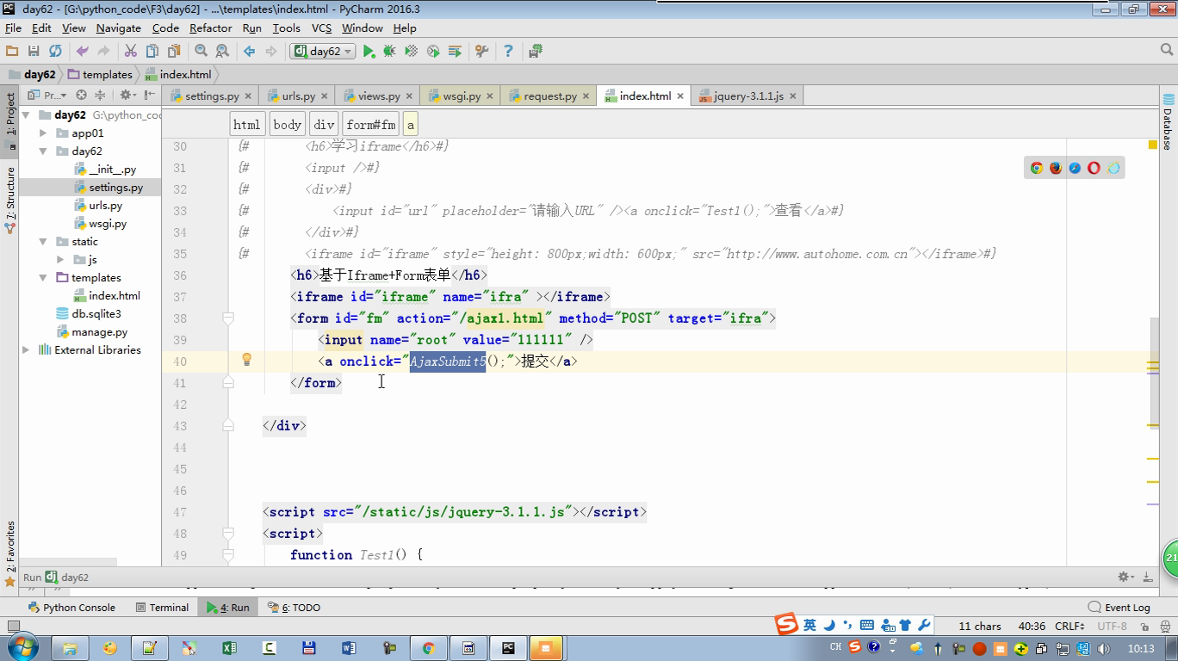Open the Event Log
Viewport: 1178px width, 661px height.
1119,607
